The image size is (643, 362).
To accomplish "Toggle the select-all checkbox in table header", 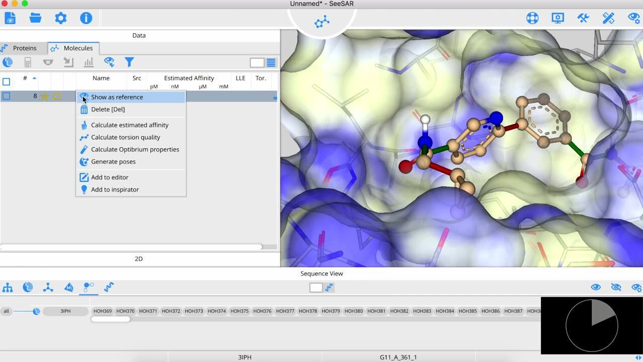I will click(x=7, y=81).
